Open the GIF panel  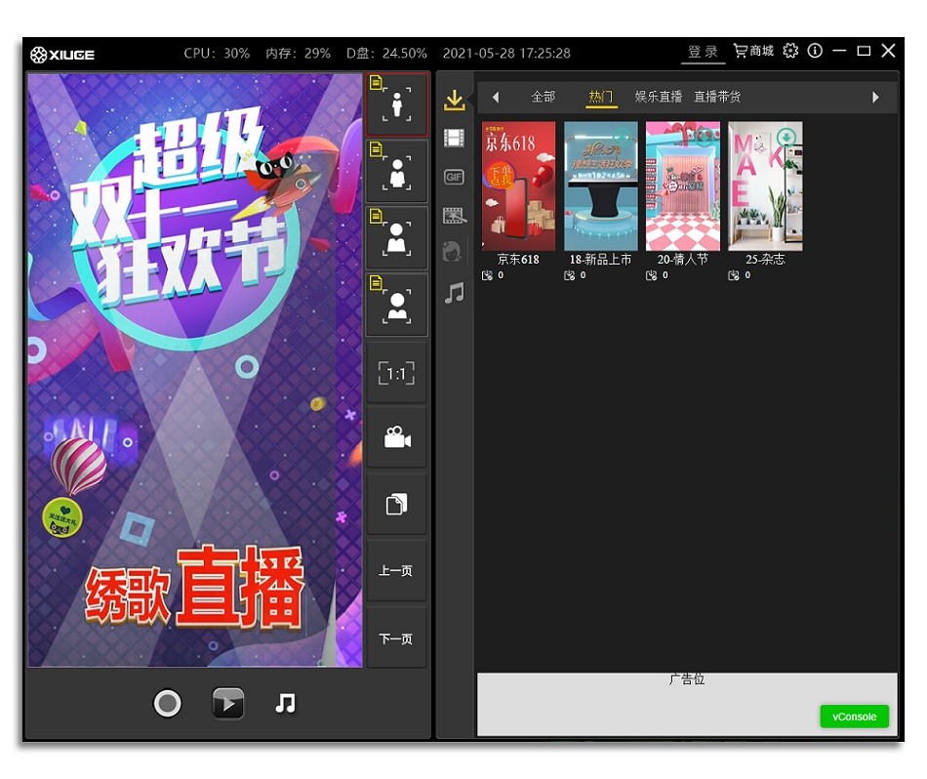pos(453,177)
